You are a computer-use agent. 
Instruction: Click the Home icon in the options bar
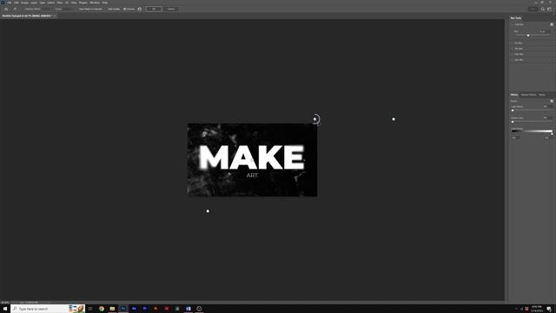point(6,9)
